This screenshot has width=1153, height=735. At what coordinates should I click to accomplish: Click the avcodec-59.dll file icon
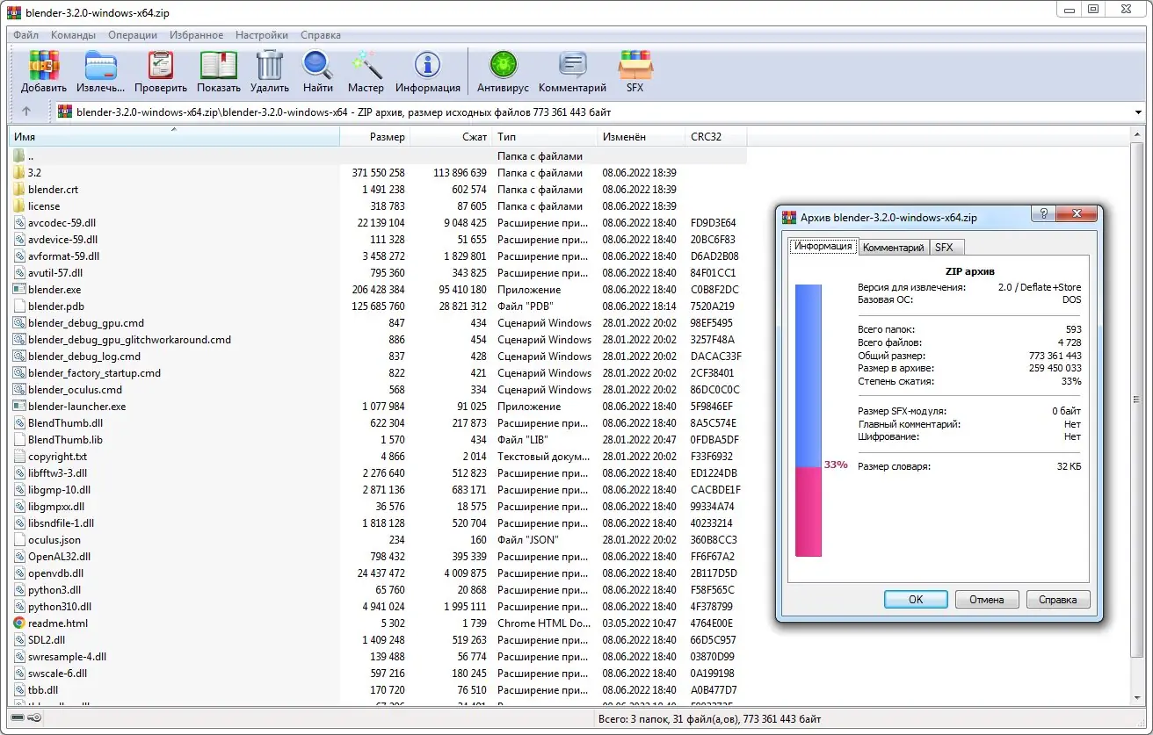(x=19, y=223)
